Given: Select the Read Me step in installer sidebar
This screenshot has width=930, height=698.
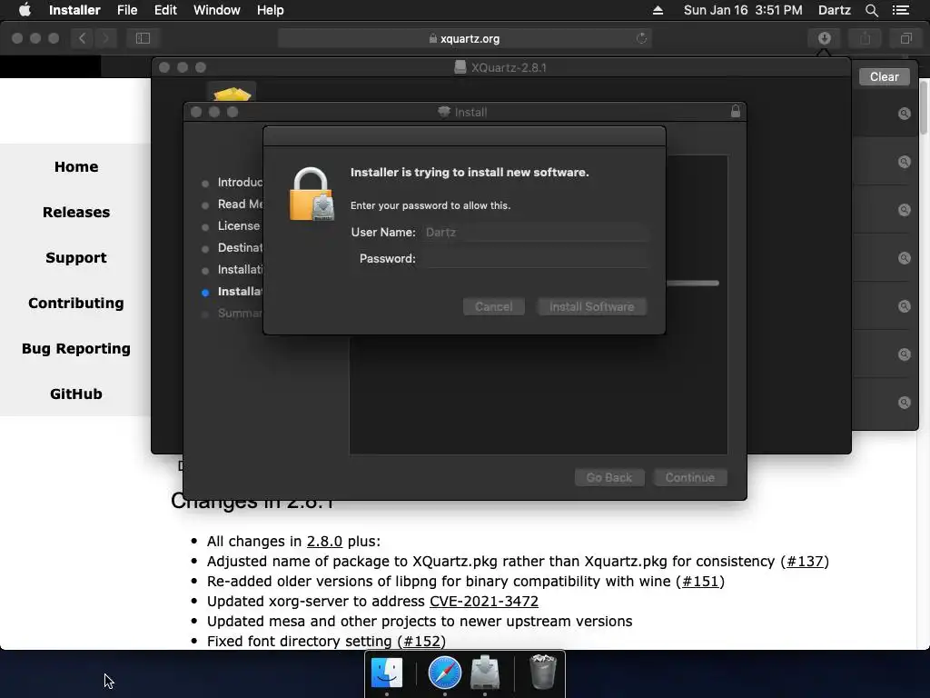Looking at the screenshot, I should coord(240,204).
